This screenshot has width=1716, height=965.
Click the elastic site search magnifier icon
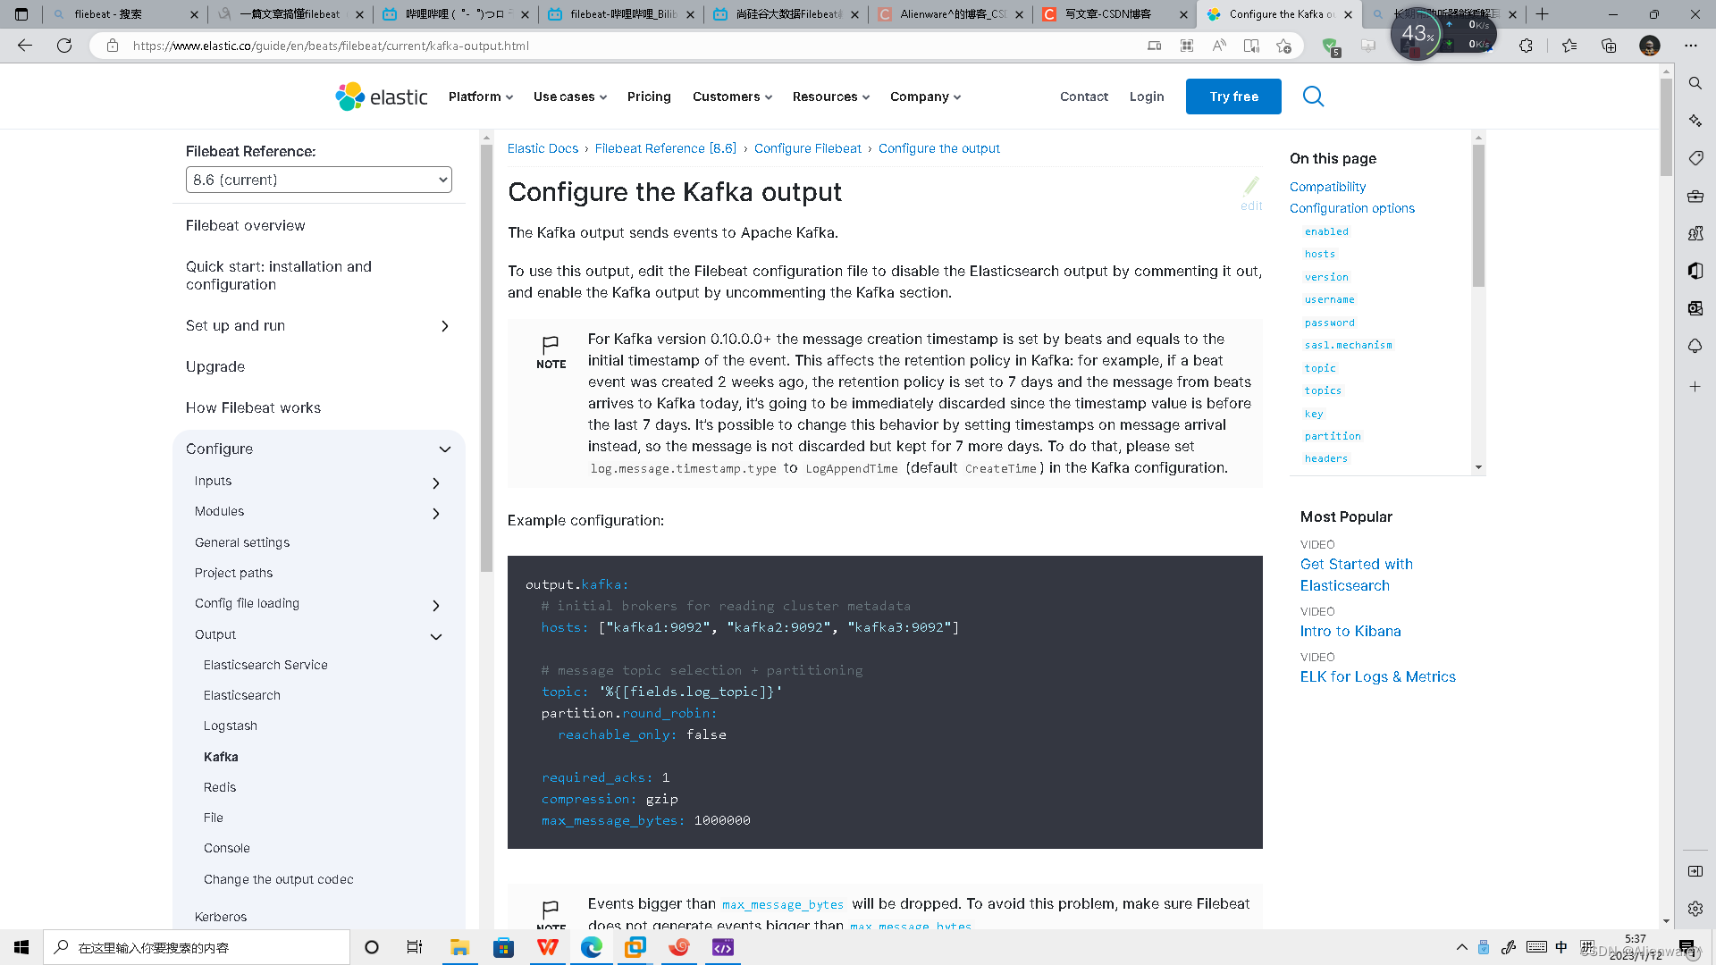tap(1313, 96)
